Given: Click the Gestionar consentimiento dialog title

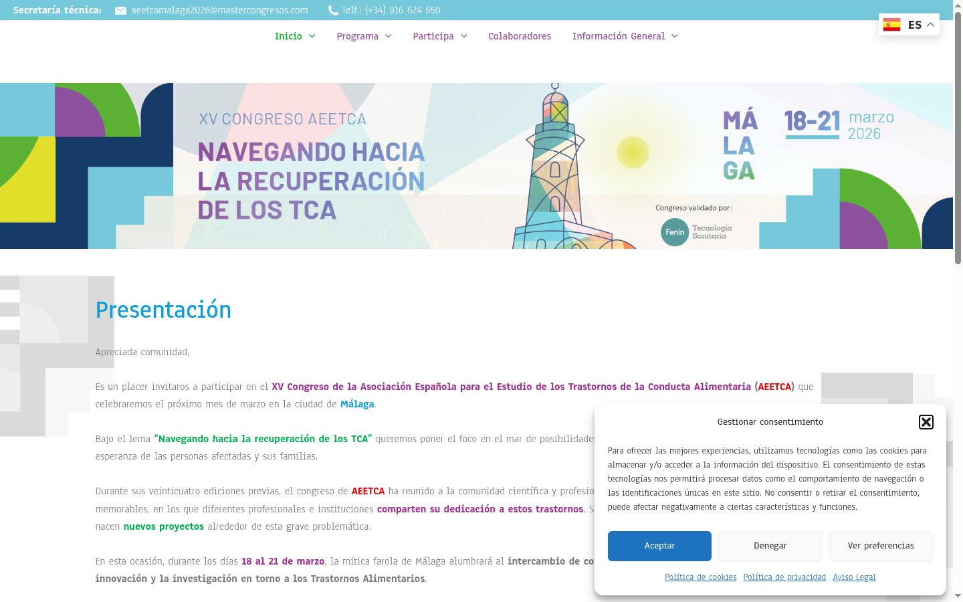Looking at the screenshot, I should 770,422.
